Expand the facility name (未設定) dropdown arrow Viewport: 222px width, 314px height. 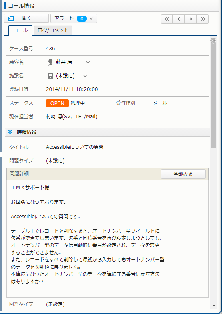tap(85, 76)
